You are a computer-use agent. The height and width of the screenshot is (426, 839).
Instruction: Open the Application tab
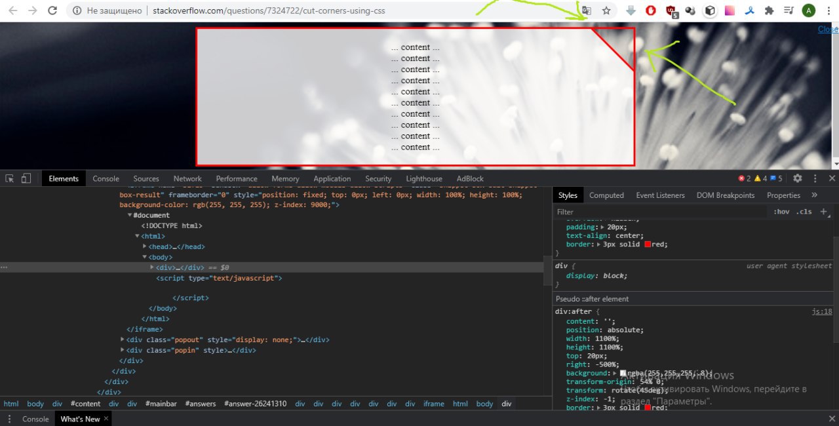(x=332, y=178)
